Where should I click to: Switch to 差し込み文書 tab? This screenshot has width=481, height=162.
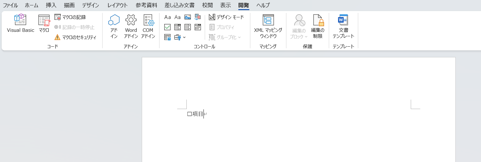(x=180, y=5)
